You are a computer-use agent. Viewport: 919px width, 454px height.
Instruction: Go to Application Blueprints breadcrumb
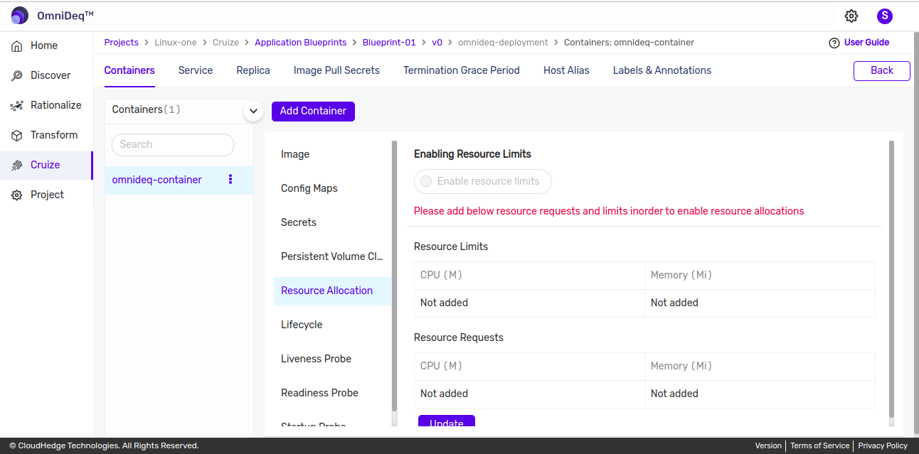301,43
